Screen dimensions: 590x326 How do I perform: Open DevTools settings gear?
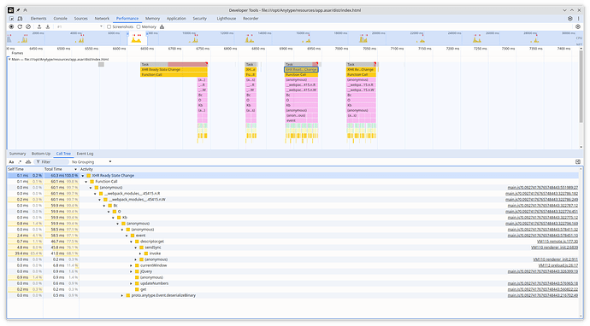coord(570,19)
